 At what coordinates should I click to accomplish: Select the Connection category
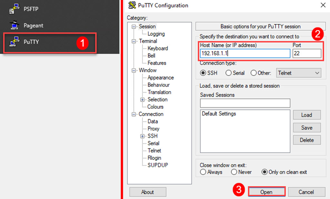151,114
